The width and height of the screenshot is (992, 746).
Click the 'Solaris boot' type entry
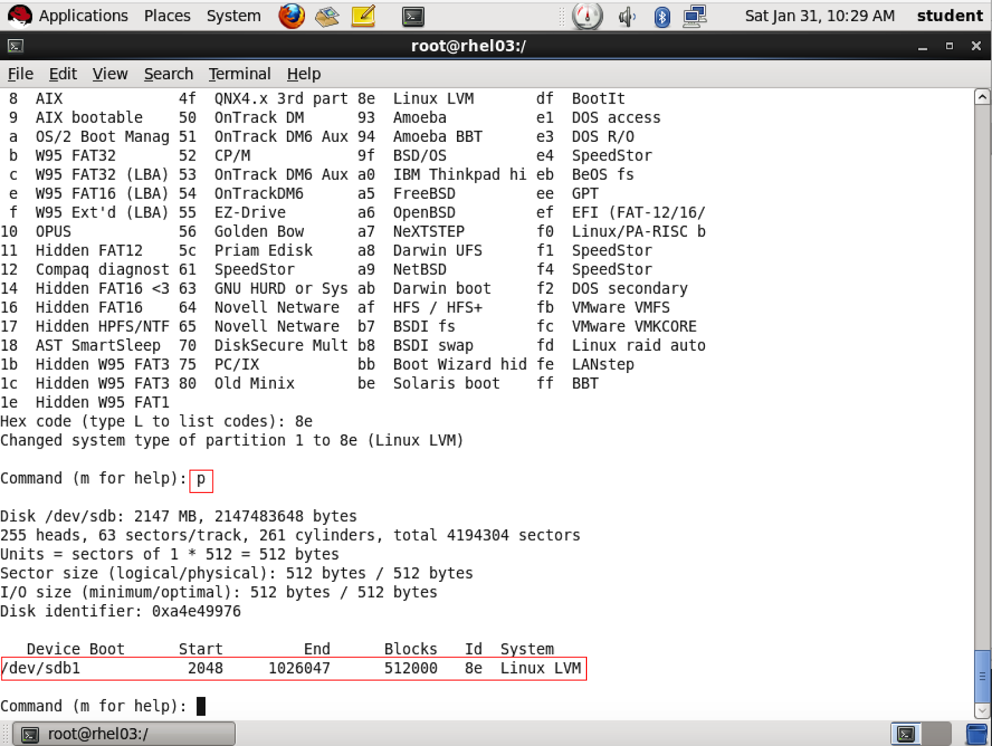pos(446,384)
